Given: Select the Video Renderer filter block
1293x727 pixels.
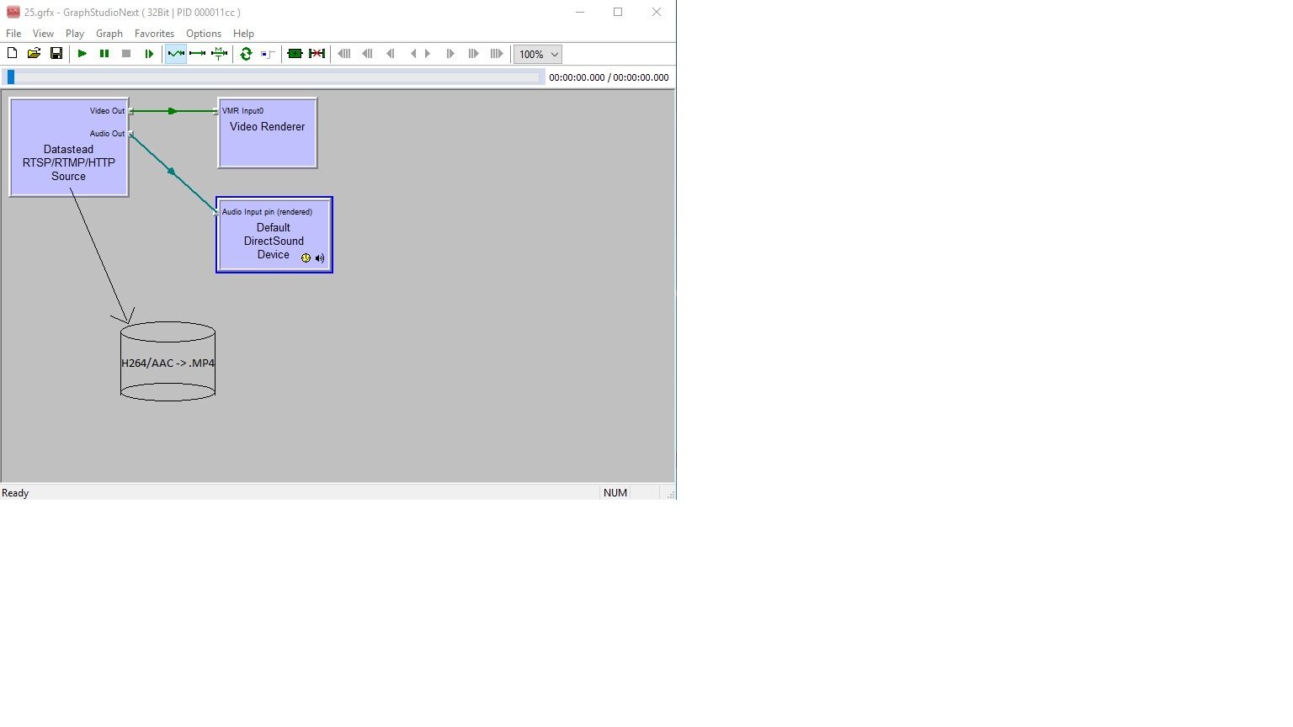Looking at the screenshot, I should click(267, 133).
